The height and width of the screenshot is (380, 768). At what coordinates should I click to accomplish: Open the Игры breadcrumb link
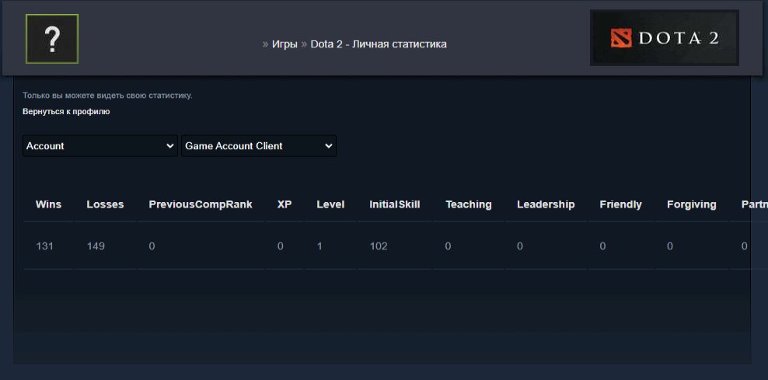(285, 44)
